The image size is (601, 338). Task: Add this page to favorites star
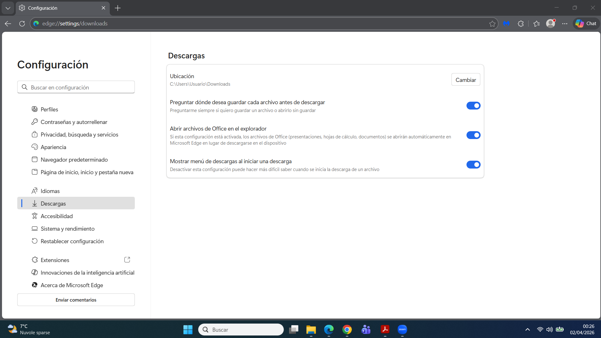492,24
